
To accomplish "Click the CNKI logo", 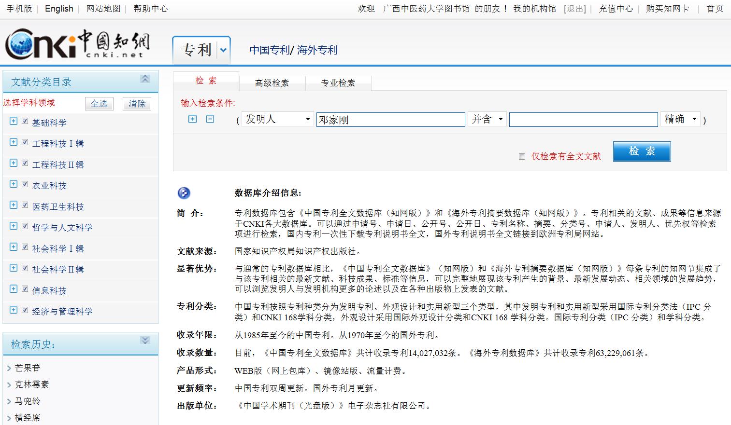I will 77,43.
